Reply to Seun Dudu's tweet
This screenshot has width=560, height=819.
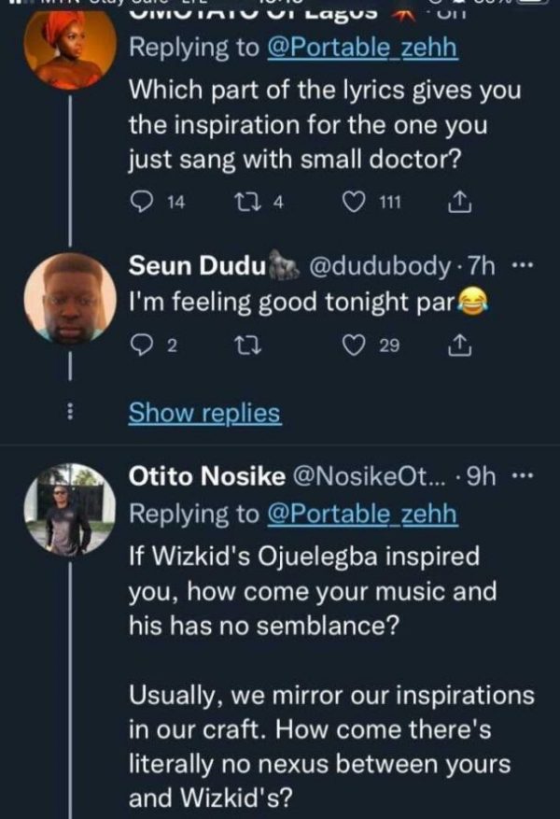(x=142, y=346)
